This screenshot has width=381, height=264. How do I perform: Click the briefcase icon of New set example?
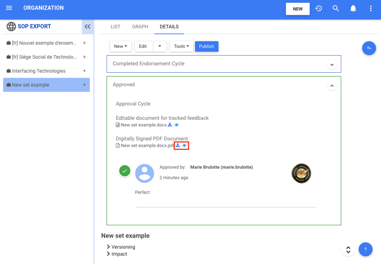[9, 85]
